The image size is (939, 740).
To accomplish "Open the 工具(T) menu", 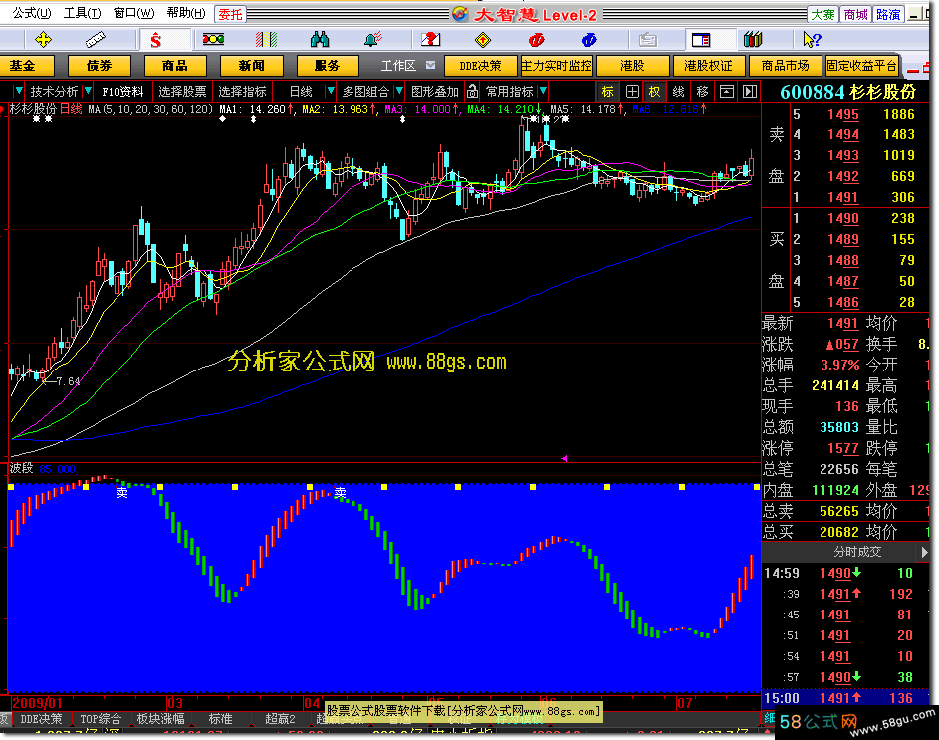I will pos(81,13).
